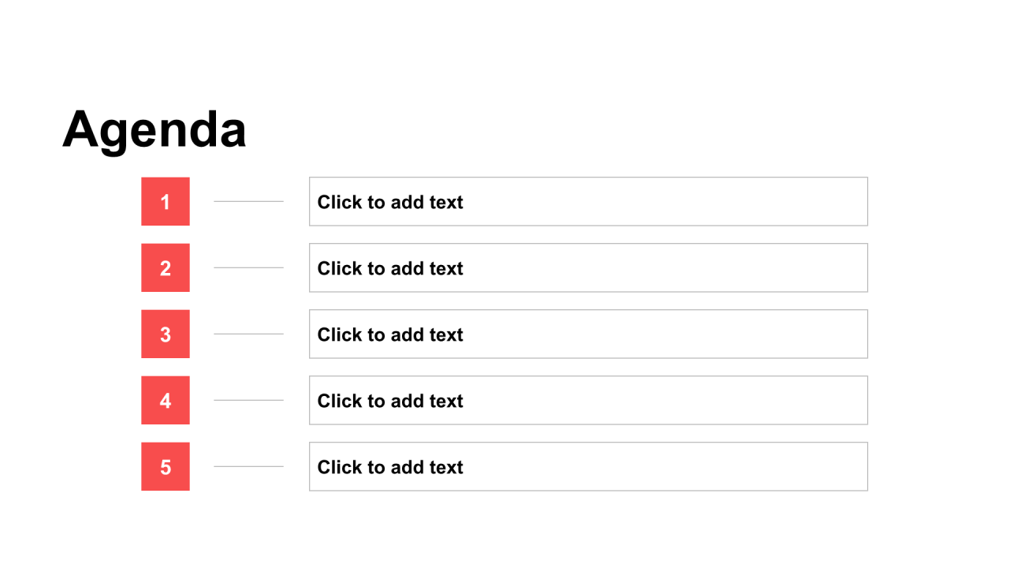This screenshot has width=1009, height=568.
Task: Select the connector line beside number 5
Action: [x=248, y=466]
